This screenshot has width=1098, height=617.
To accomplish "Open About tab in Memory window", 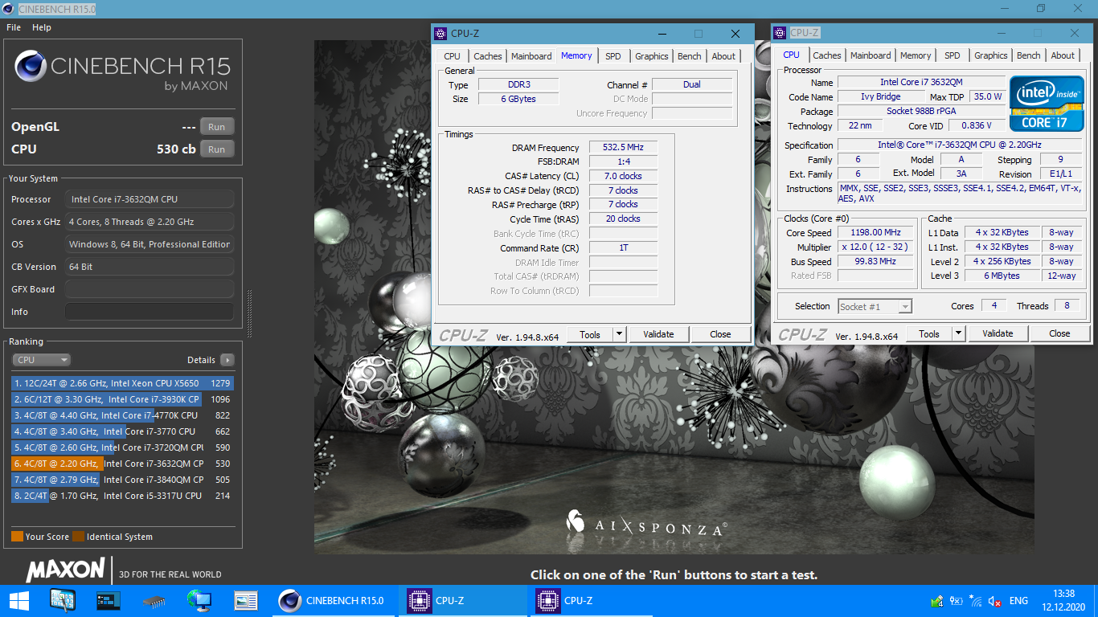I will [723, 56].
